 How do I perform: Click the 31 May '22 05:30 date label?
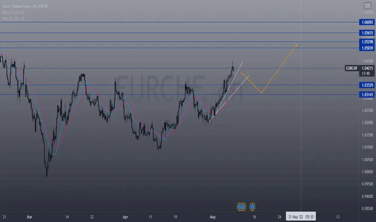pos(301,217)
